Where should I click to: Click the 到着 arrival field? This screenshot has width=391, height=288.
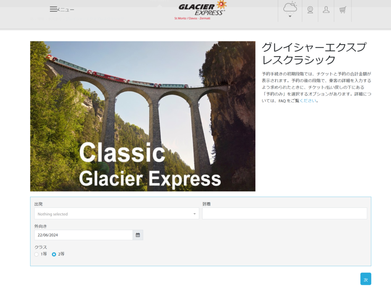tap(284, 214)
